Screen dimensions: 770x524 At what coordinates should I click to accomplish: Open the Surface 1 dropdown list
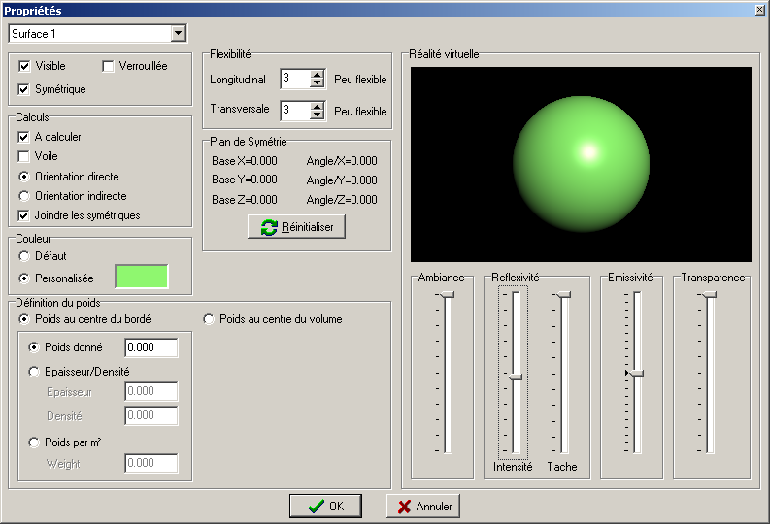179,33
